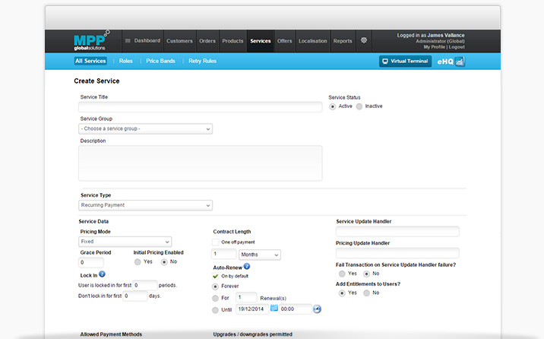This screenshot has width=544, height=339.
Task: Check the One off payment checkbox
Action: click(x=216, y=242)
